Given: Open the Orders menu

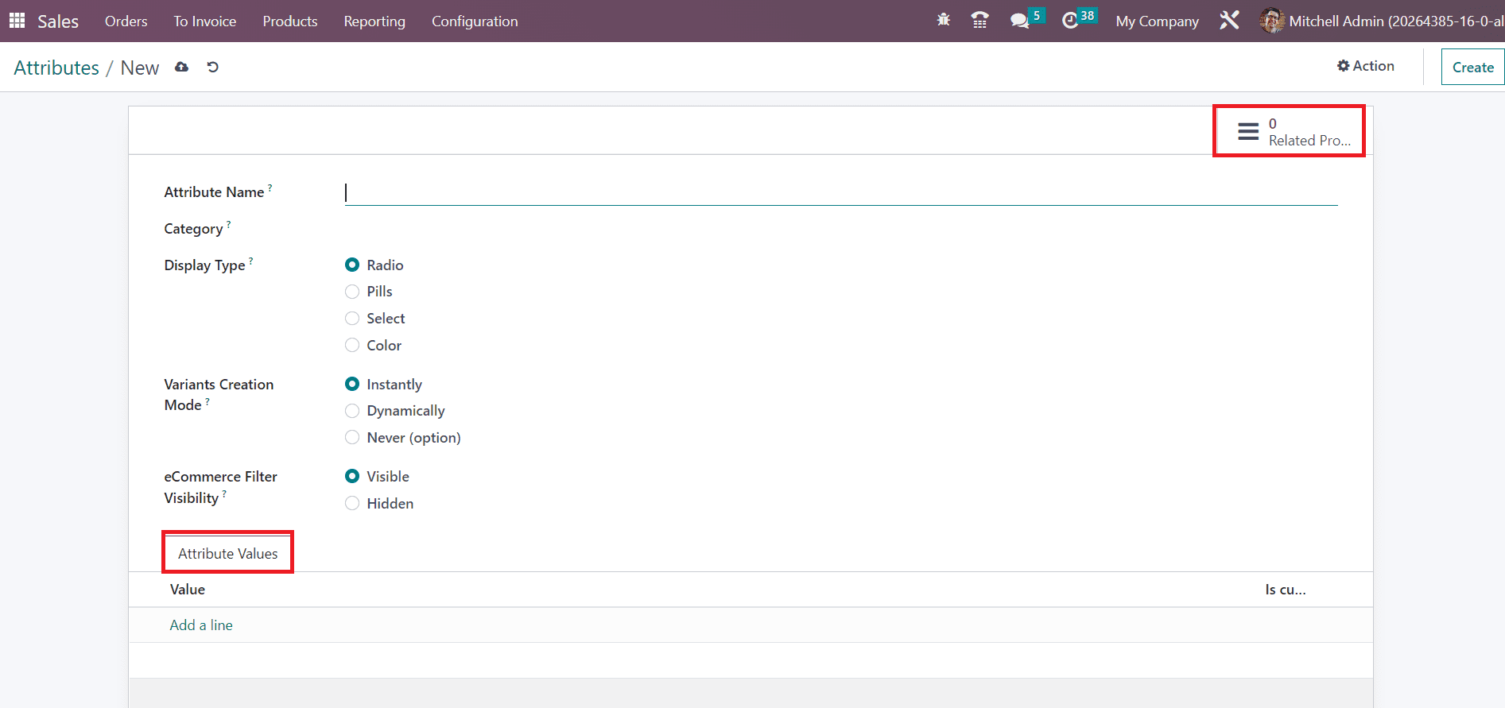Looking at the screenshot, I should (x=126, y=21).
